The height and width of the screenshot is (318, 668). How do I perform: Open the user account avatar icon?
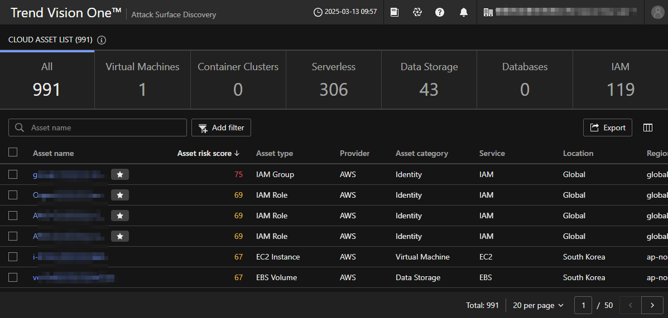pyautogui.click(x=656, y=12)
